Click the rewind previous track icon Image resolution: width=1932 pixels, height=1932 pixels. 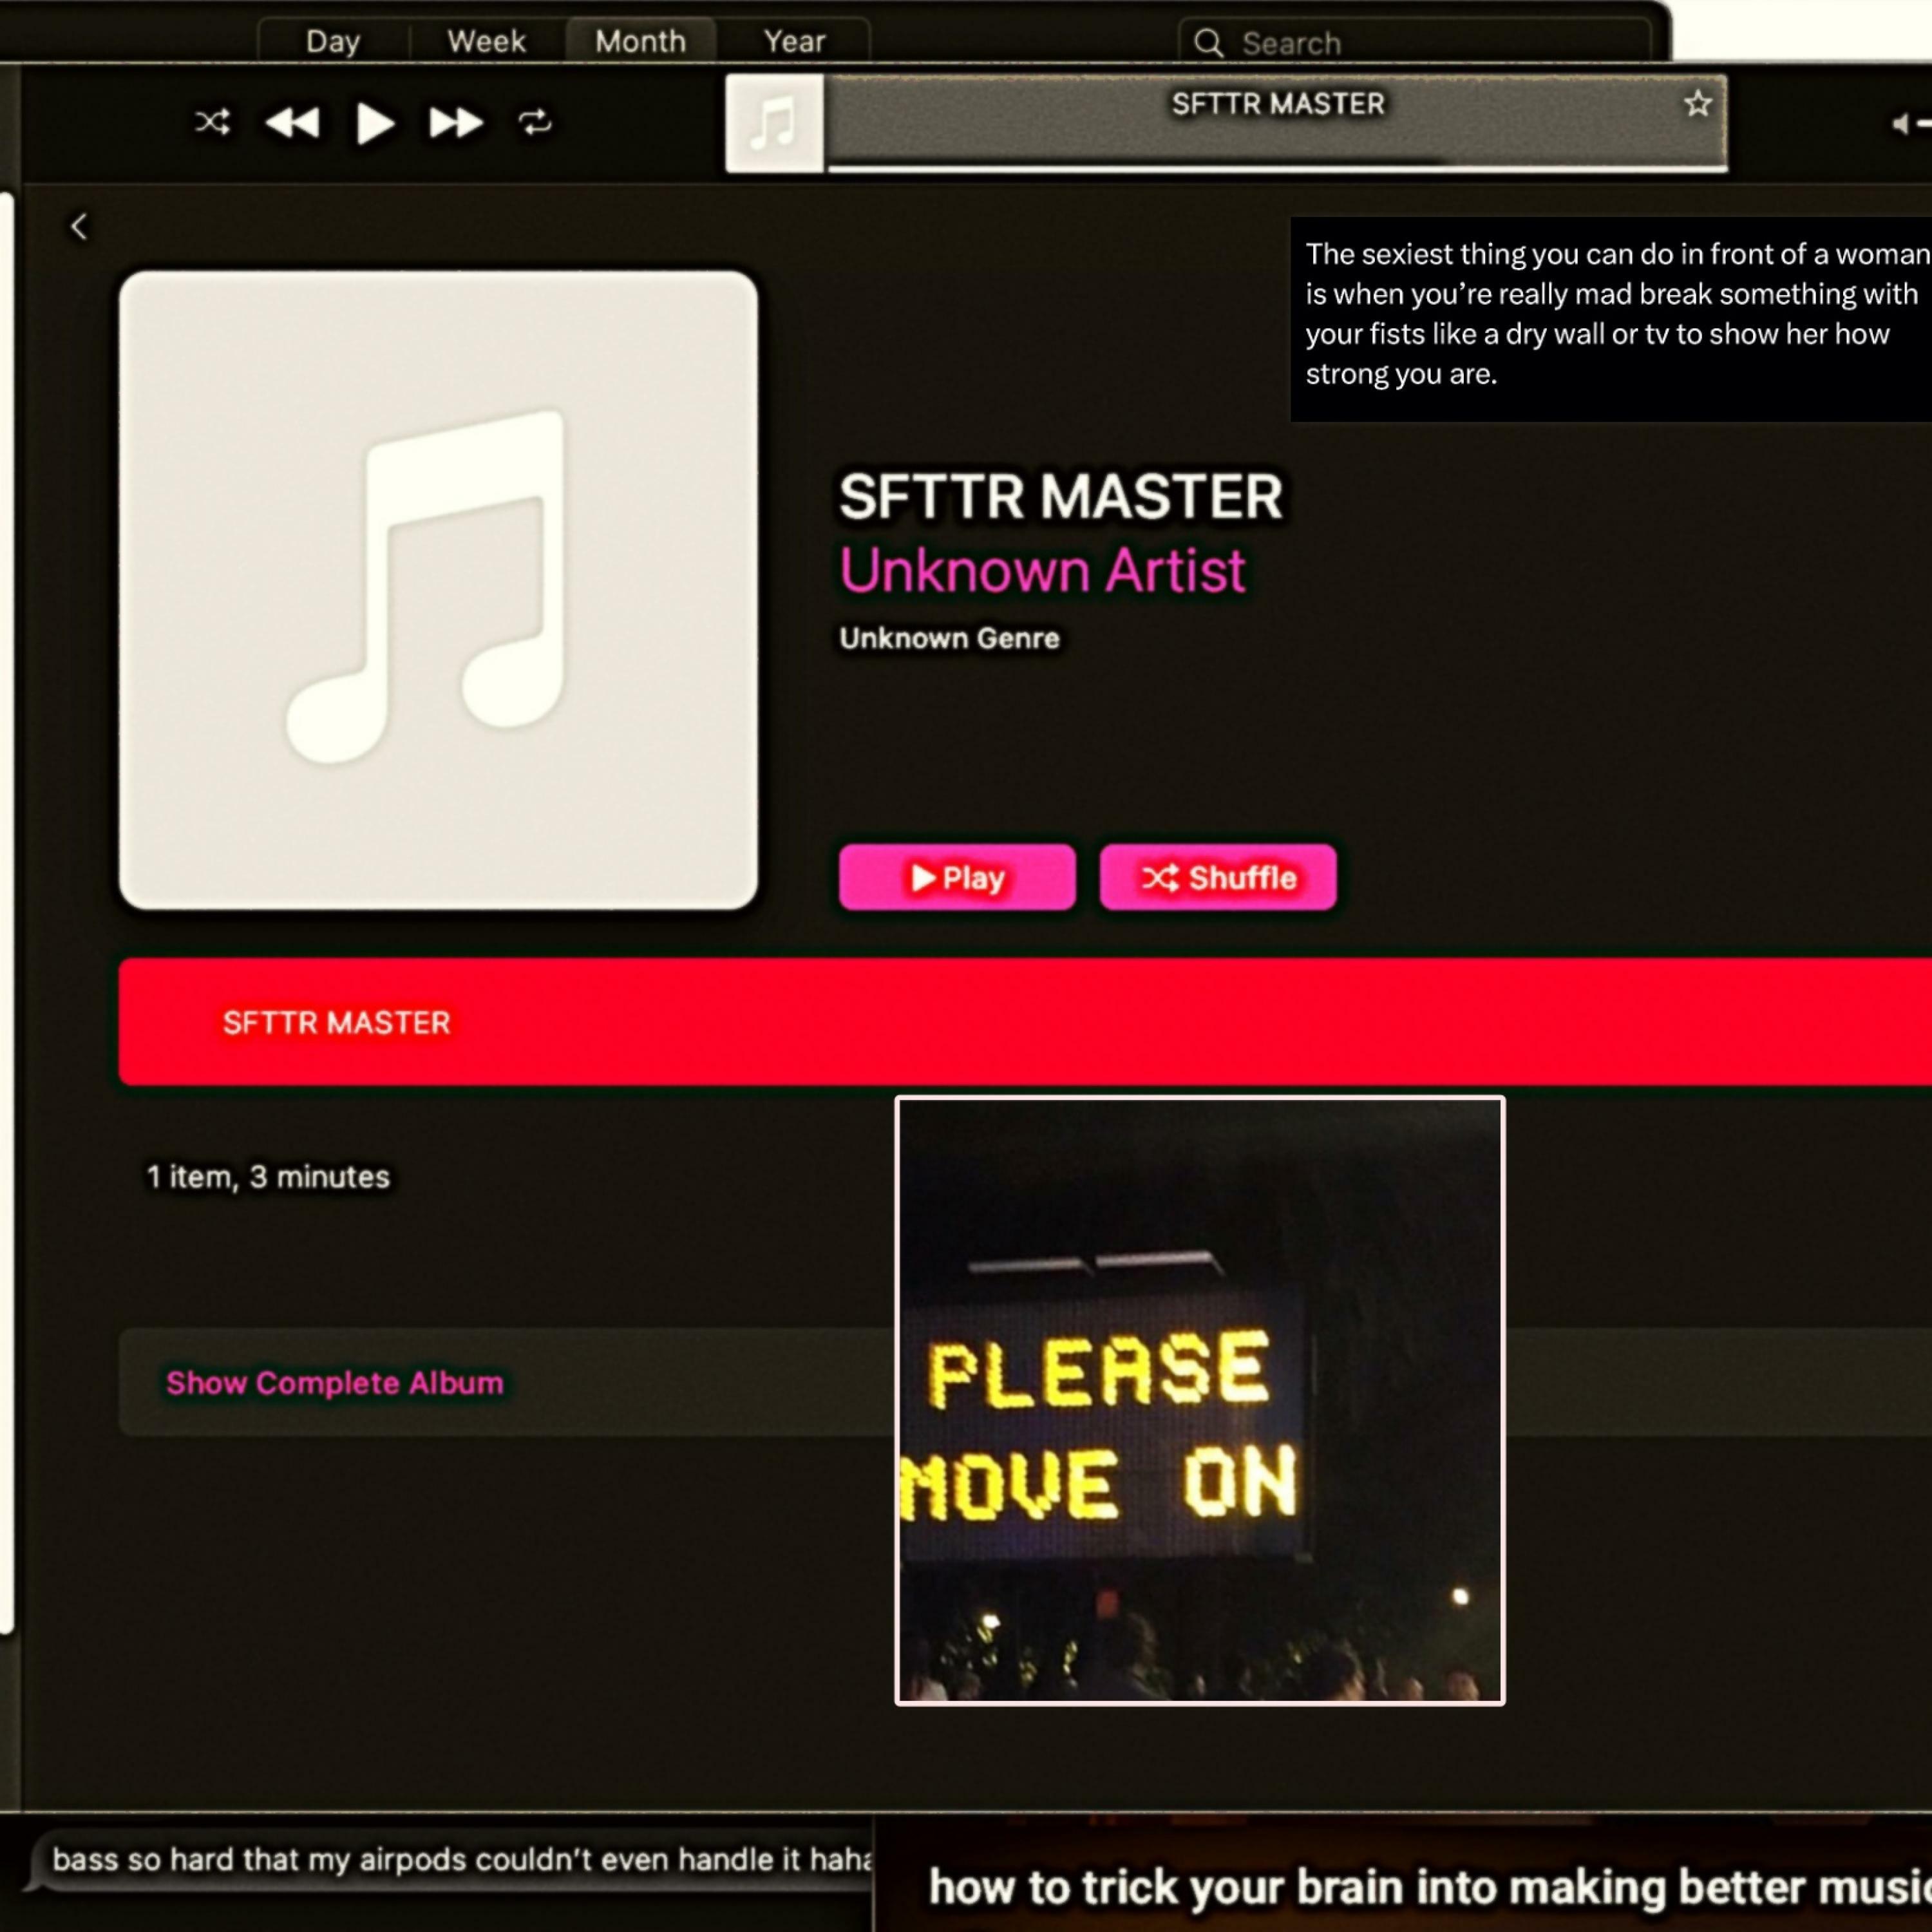pos(292,123)
